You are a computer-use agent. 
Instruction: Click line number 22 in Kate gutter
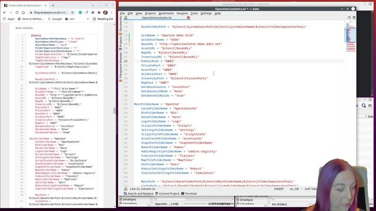tap(126, 61)
